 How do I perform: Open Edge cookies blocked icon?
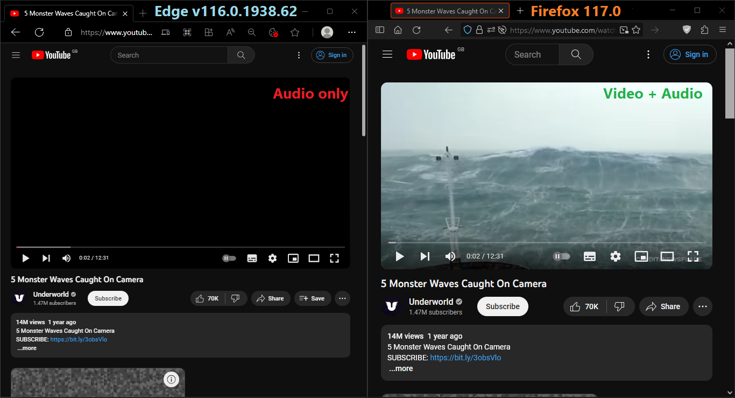point(273,32)
